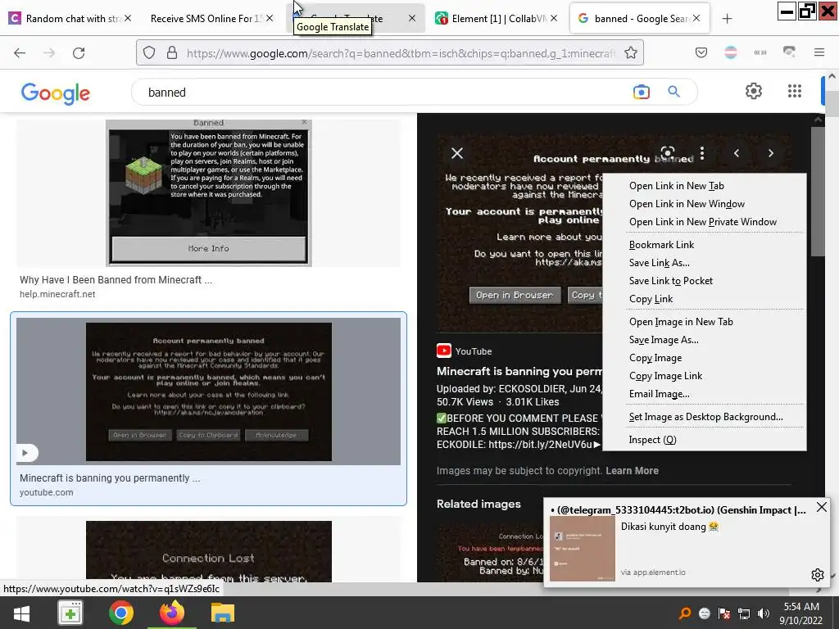Select Inspect (Q) in context menu
The width and height of the screenshot is (839, 629).
[x=652, y=440]
